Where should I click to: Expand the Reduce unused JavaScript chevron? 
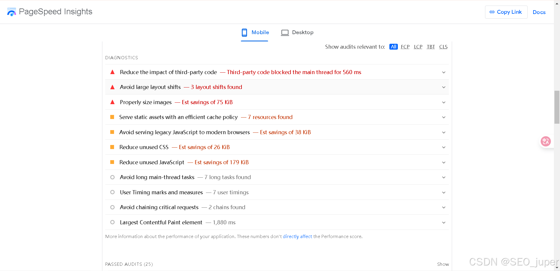pos(444,162)
